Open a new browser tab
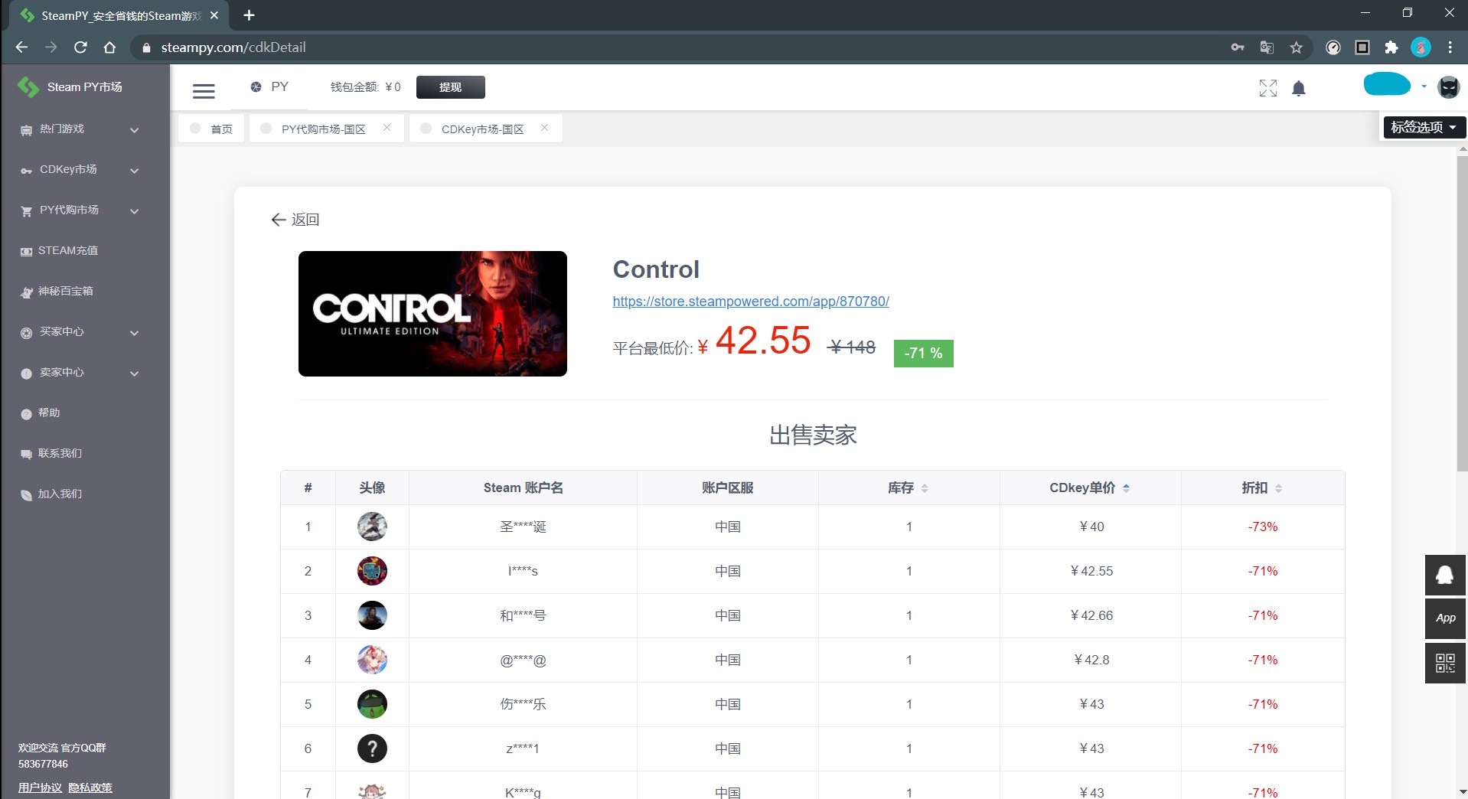 point(249,15)
